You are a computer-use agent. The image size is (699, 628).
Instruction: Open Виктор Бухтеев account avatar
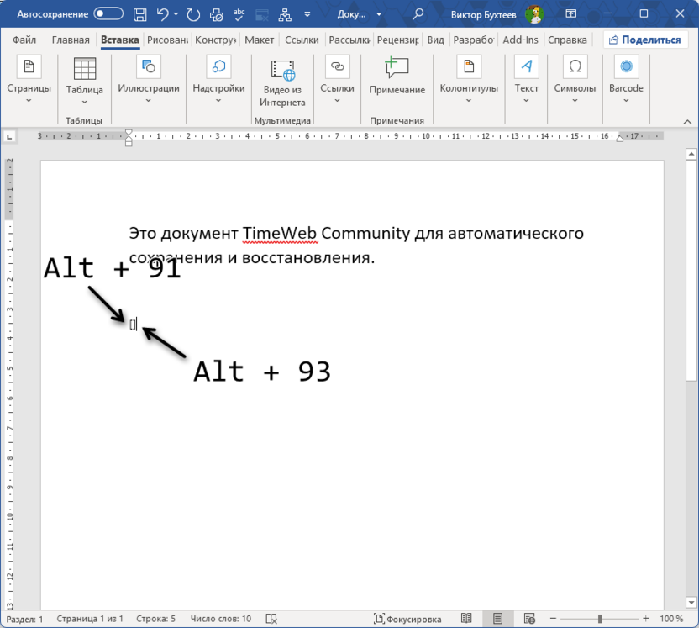click(x=534, y=14)
